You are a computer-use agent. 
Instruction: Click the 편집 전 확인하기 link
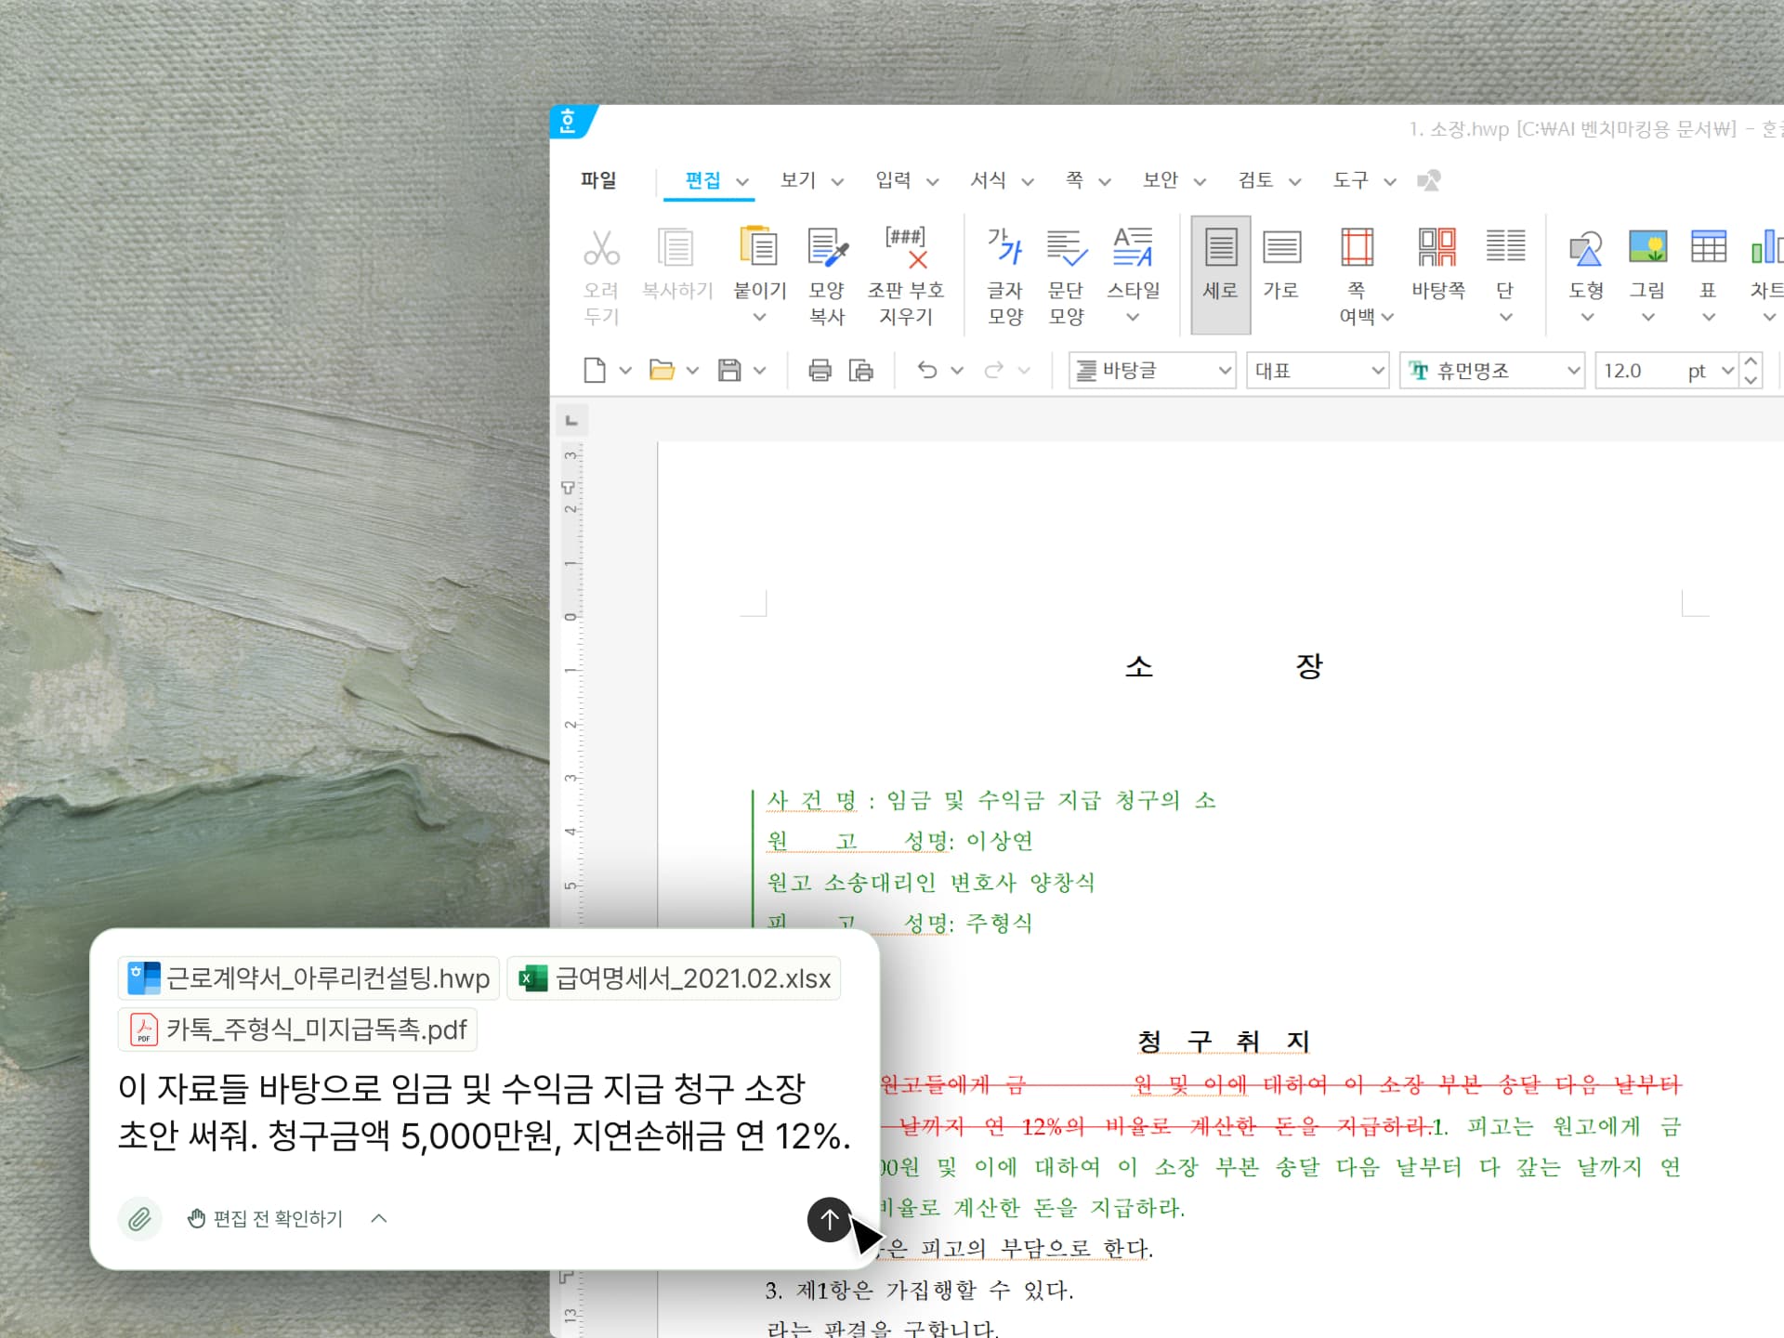(275, 1219)
